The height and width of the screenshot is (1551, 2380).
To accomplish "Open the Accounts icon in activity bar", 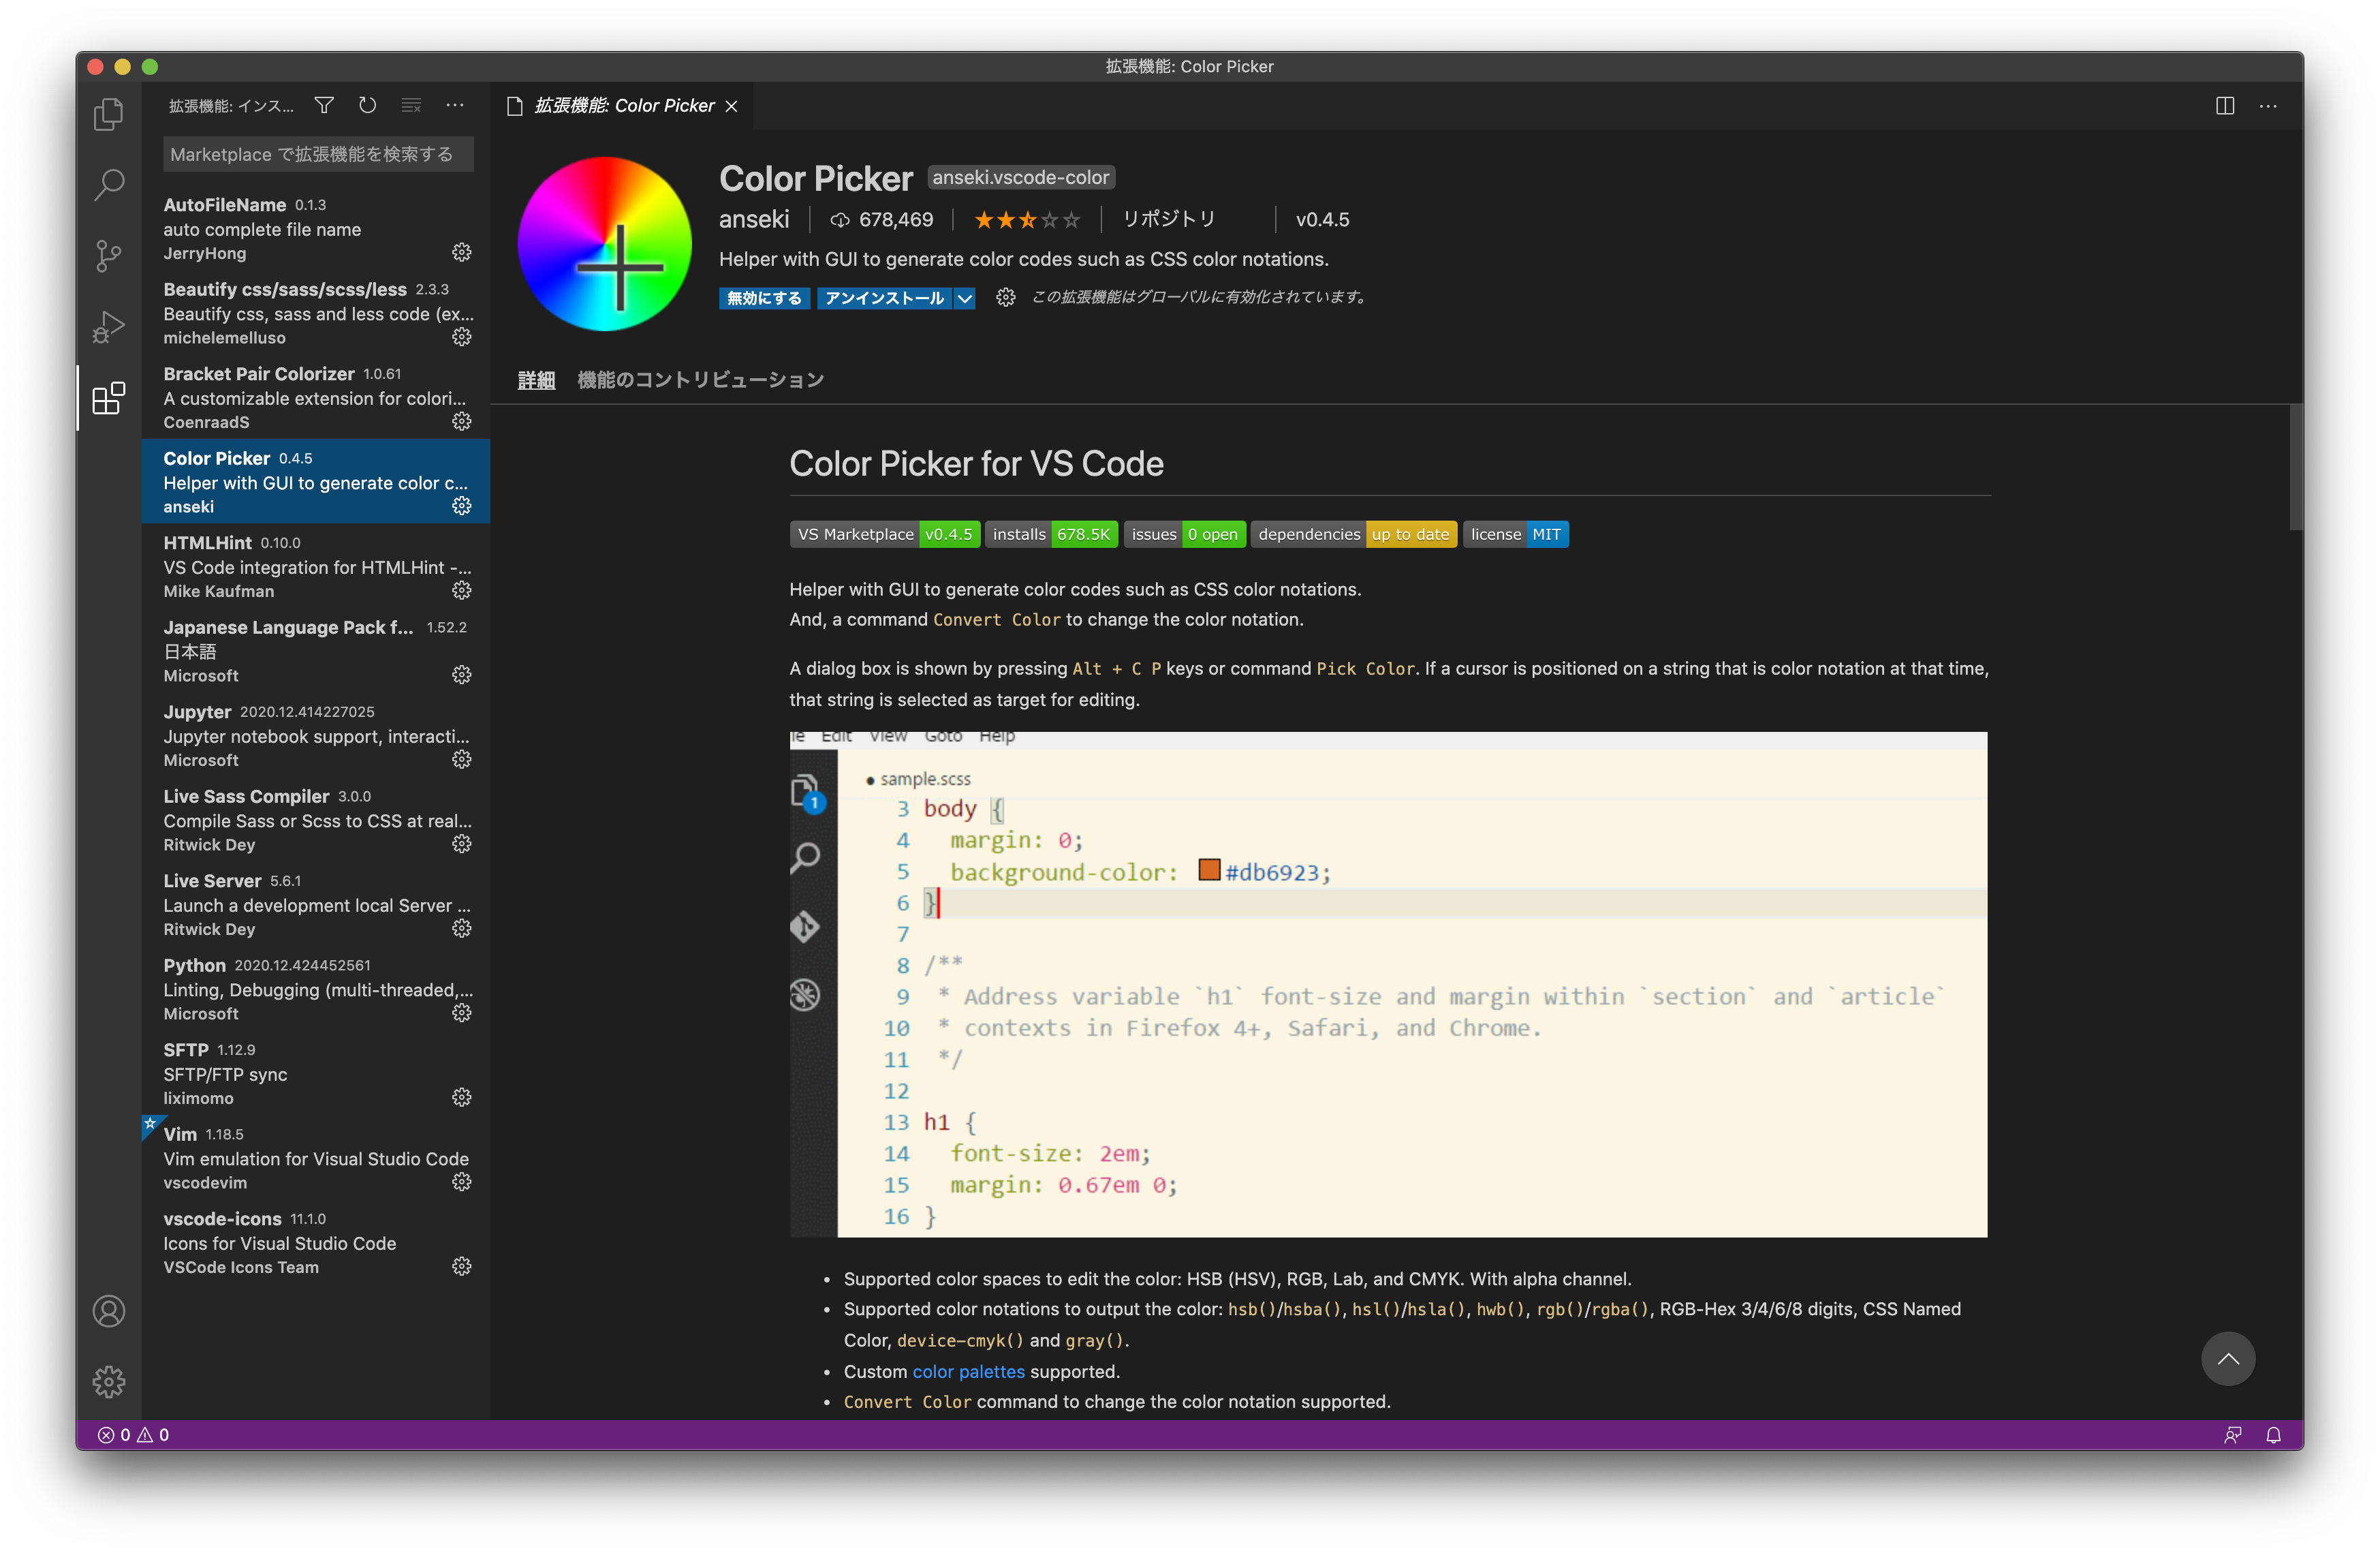I will 108,1311.
